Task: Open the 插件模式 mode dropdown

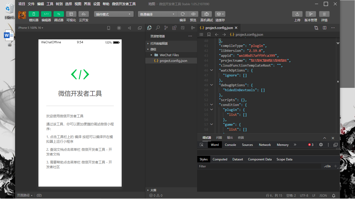Action: pos(114,14)
